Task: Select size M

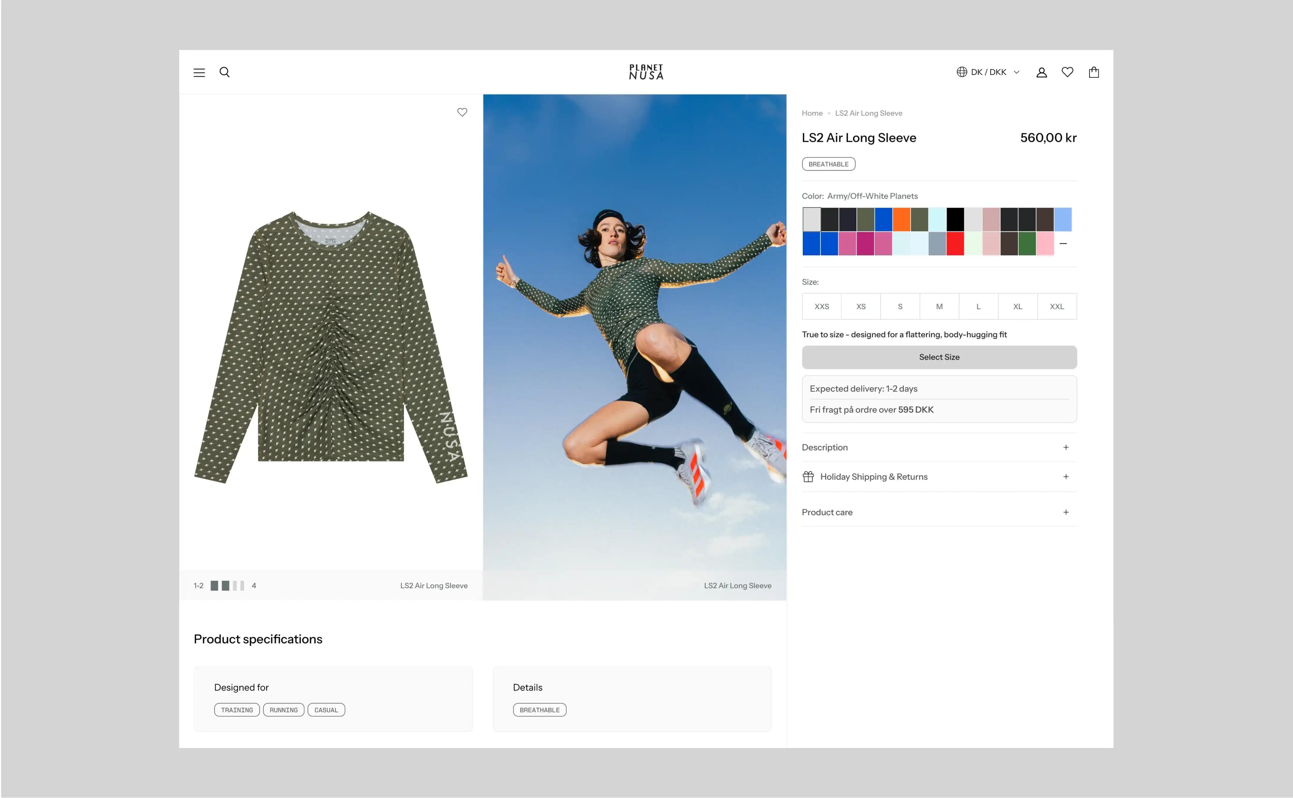Action: (939, 307)
